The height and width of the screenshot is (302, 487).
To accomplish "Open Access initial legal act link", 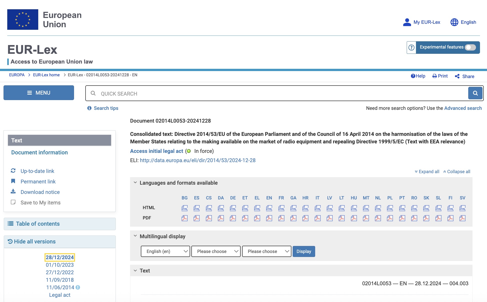I will [157, 151].
